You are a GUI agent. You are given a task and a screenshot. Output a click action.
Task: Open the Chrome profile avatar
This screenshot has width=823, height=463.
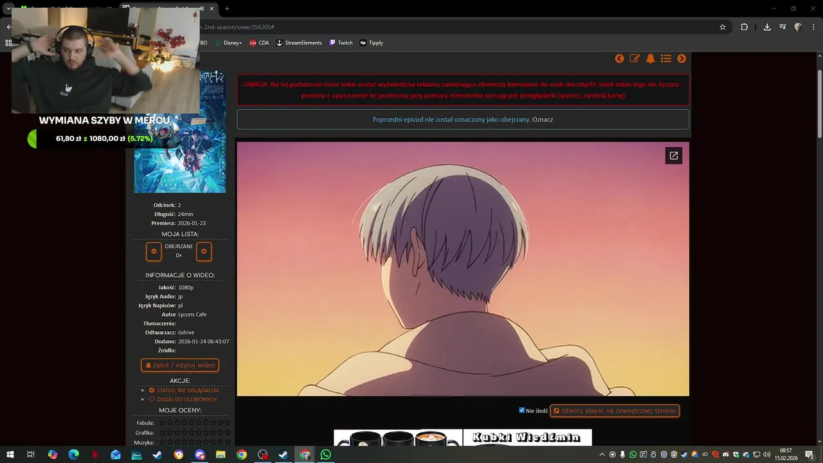point(798,27)
